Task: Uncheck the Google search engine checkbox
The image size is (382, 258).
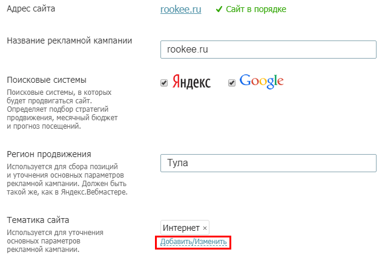Action: pyautogui.click(x=232, y=83)
